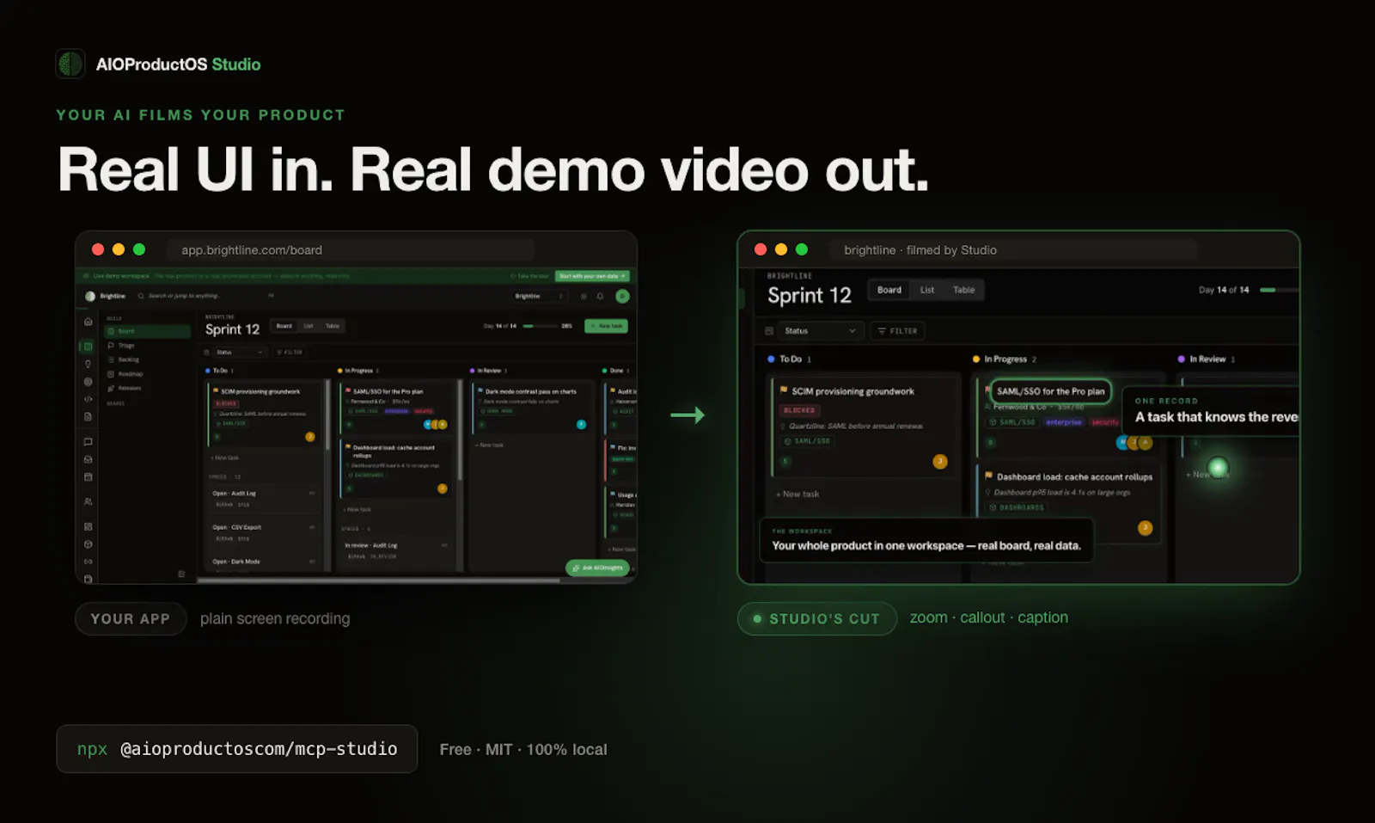Viewport: 1375px width, 823px height.
Task: Select the Board view tab in the app.brightline.com window
Action: pos(284,326)
